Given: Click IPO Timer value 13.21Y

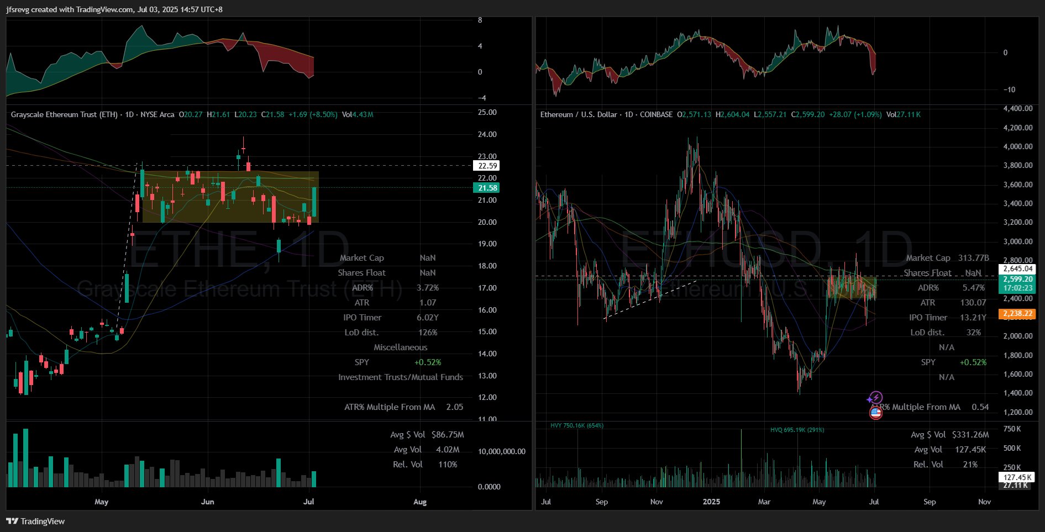Looking at the screenshot, I should (973, 318).
